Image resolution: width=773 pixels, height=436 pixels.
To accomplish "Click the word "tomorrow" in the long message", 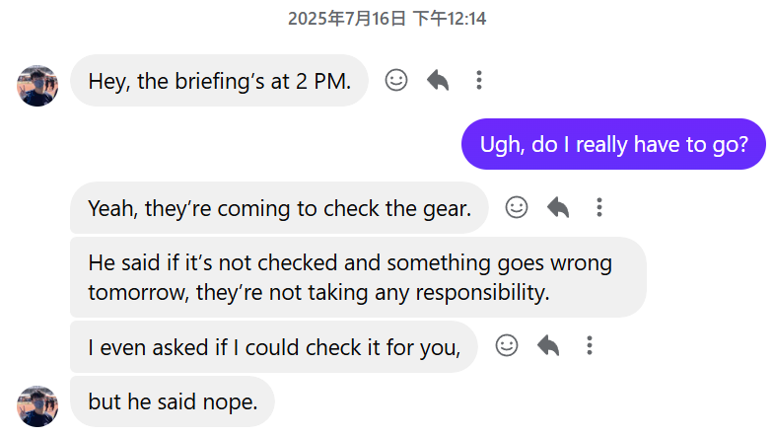I will [138, 293].
